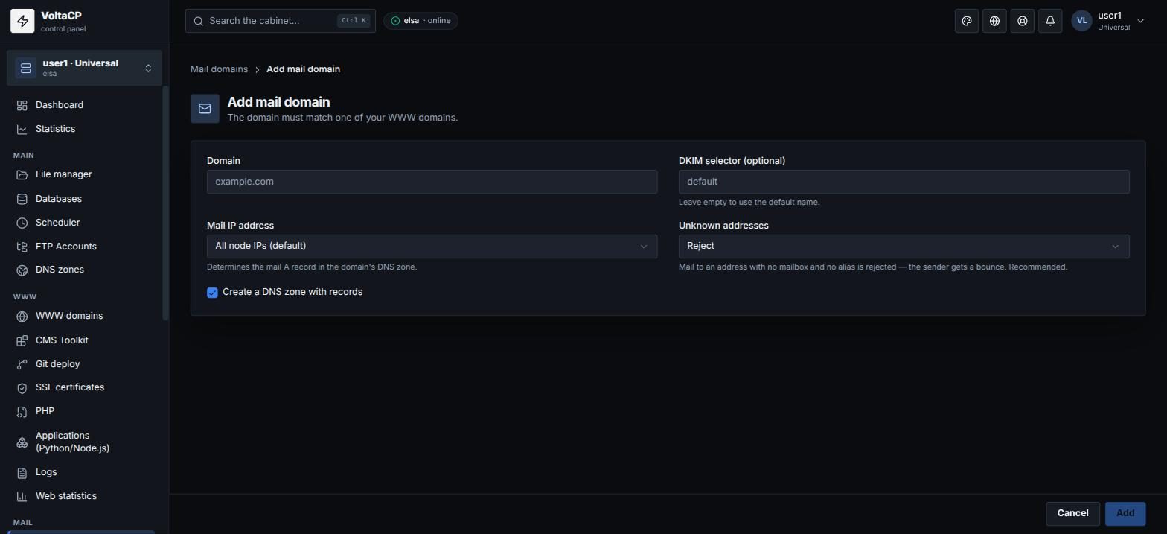Click the Add button

pyautogui.click(x=1125, y=514)
